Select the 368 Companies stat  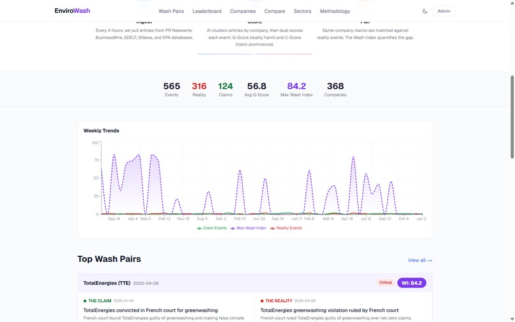[x=335, y=89]
